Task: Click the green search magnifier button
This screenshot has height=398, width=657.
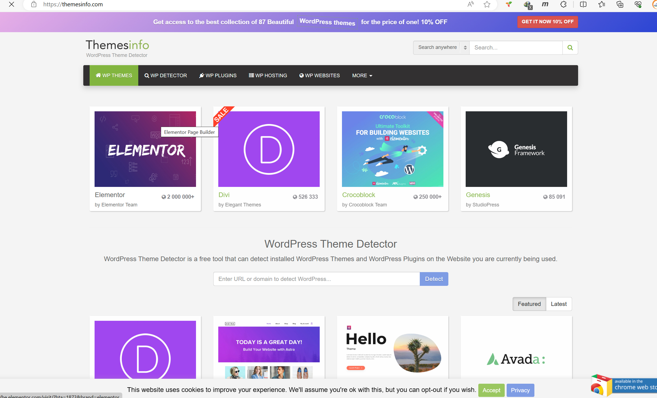Action: point(570,48)
